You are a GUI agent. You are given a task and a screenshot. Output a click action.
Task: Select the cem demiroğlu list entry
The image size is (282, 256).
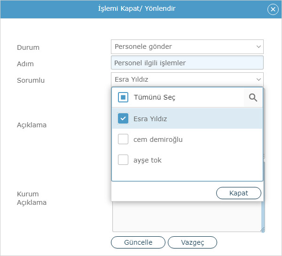click(x=187, y=139)
